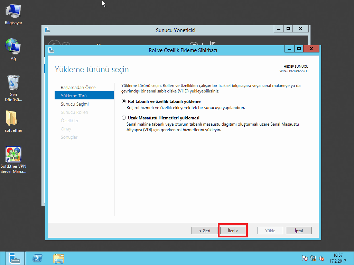The image size is (354, 265).
Task: Launch PowerShell from the taskbar
Action: pyautogui.click(x=37, y=258)
